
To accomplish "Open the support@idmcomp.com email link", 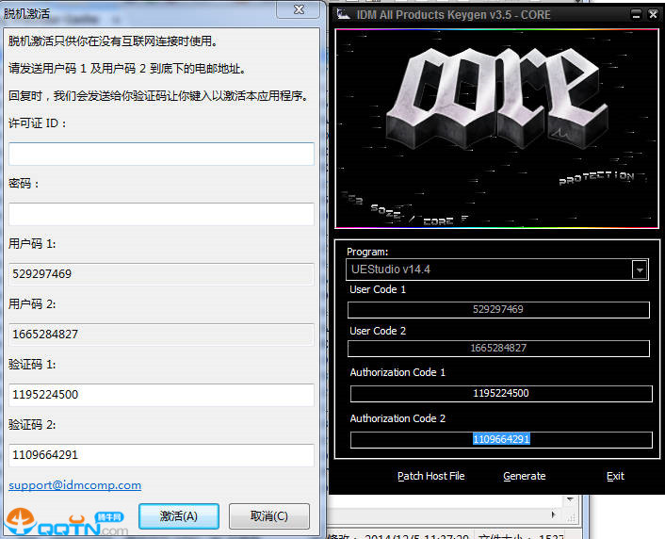I will click(75, 485).
